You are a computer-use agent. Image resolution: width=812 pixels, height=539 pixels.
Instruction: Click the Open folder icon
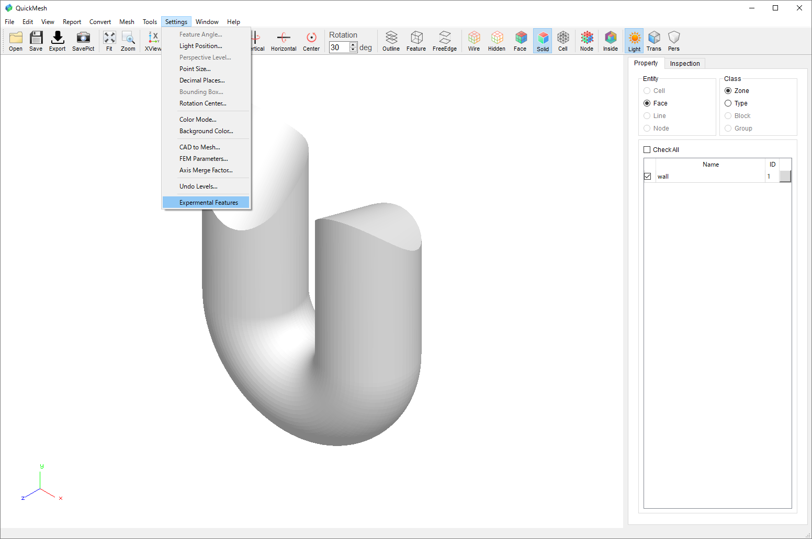click(16, 41)
